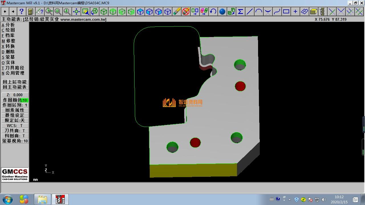Image resolution: width=365 pixels, height=205 pixels.
Task: Toggle the blue sphere shading icon
Action: [222, 11]
